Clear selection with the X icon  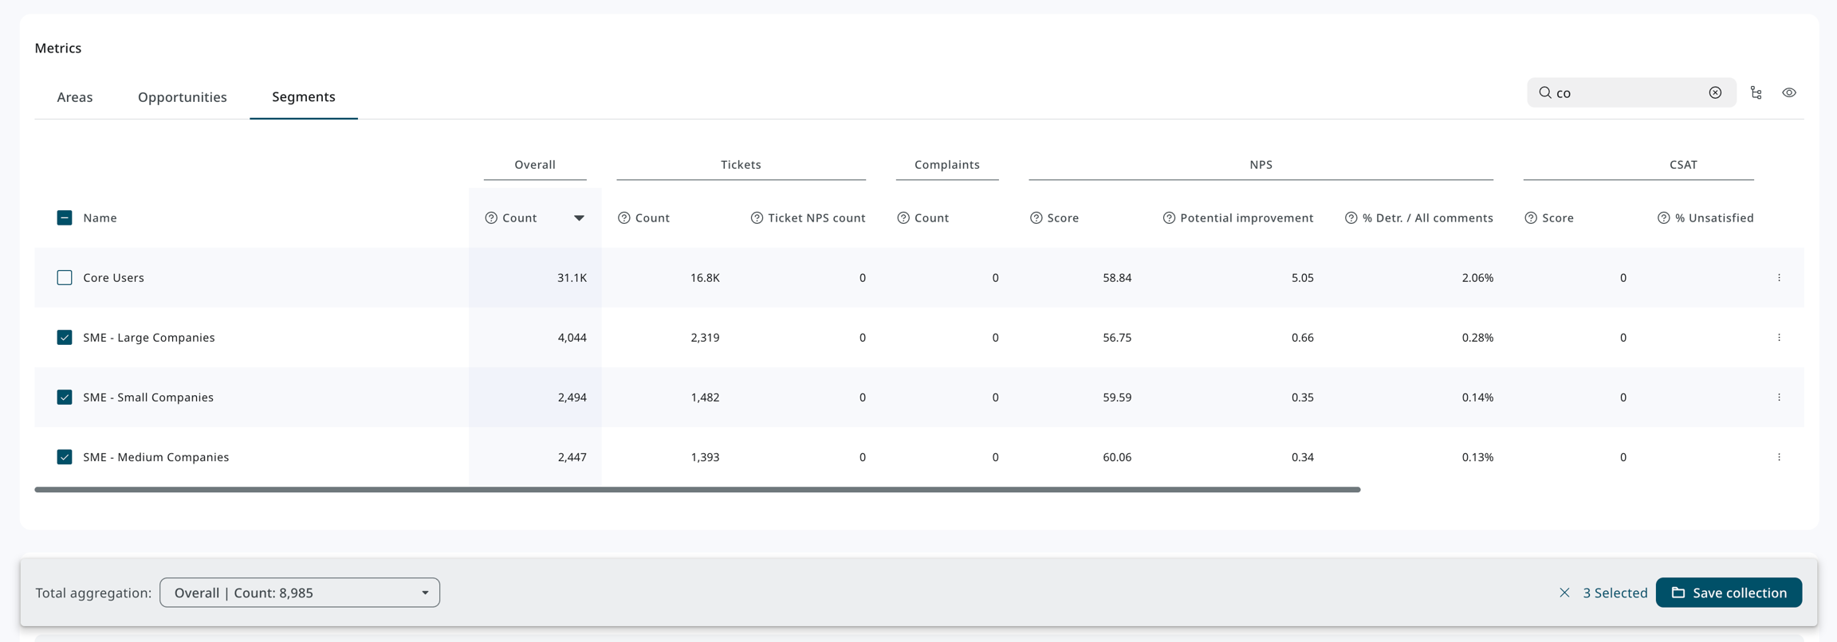coord(1564,593)
